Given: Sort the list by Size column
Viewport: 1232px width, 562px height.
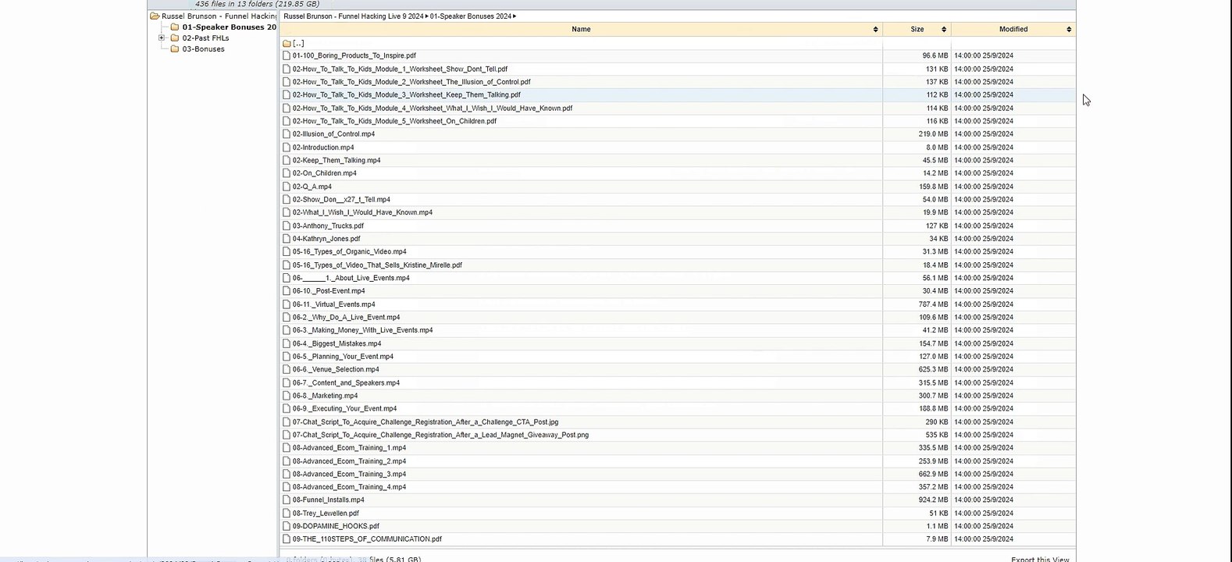Looking at the screenshot, I should 917,29.
